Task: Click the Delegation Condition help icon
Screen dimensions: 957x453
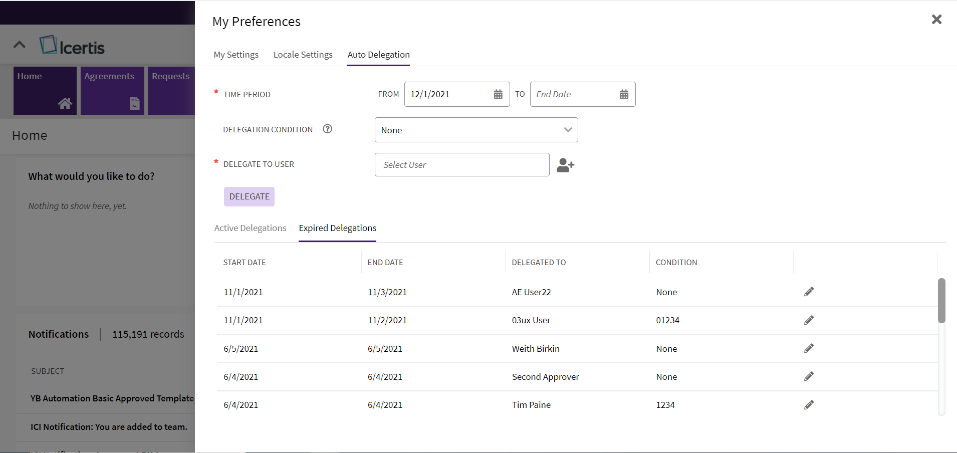Action: pos(327,129)
